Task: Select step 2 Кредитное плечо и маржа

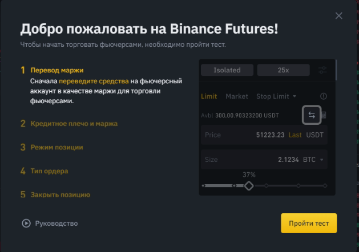Action: [x=74, y=123]
